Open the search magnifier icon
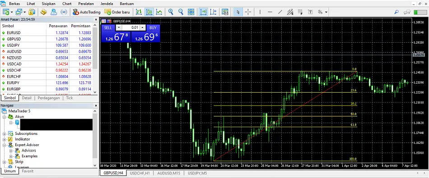 pos(396,12)
